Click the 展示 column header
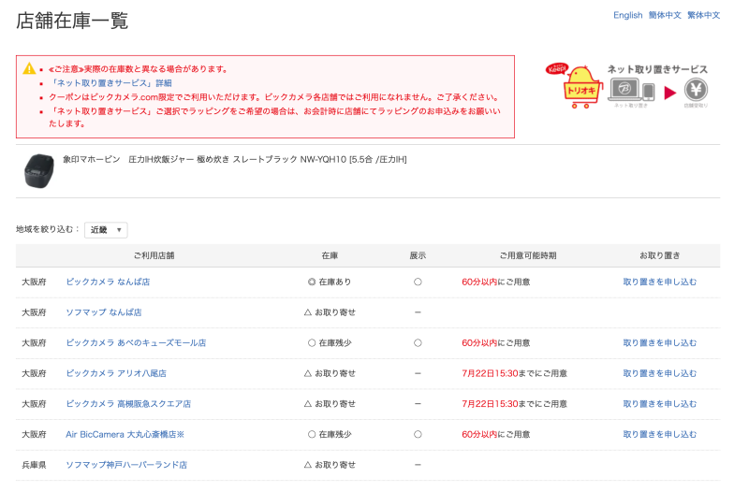 click(418, 255)
